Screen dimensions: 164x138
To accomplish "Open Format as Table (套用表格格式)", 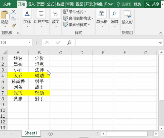I will [78, 18].
